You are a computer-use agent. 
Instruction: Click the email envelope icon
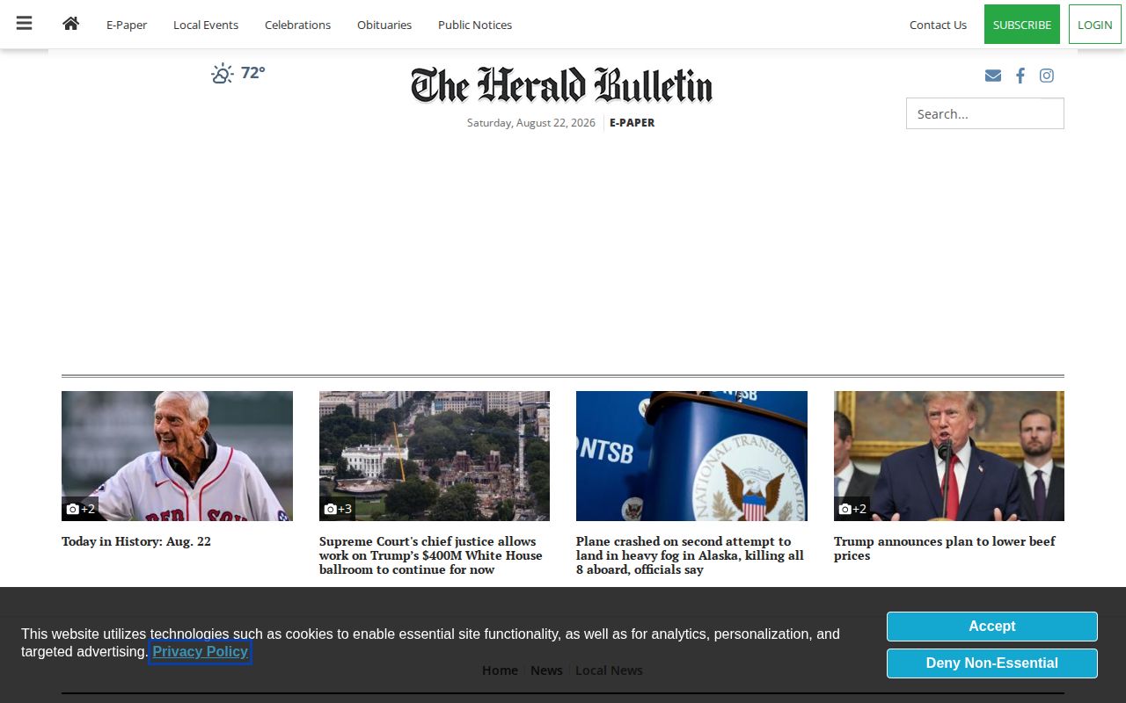pos(993,76)
